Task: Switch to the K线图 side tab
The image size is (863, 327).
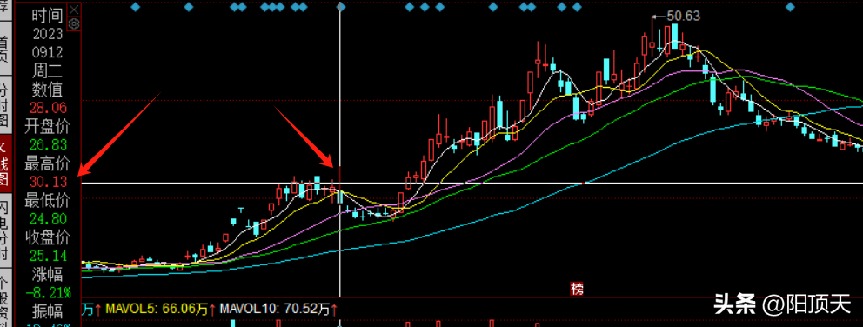Action: coord(5,163)
